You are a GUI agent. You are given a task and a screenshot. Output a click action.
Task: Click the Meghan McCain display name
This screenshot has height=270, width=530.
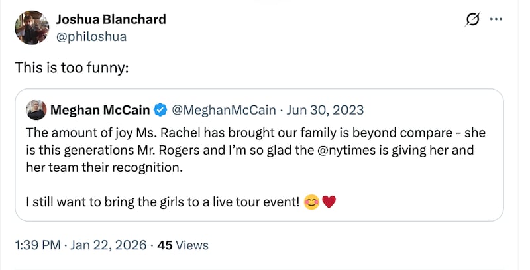100,109
